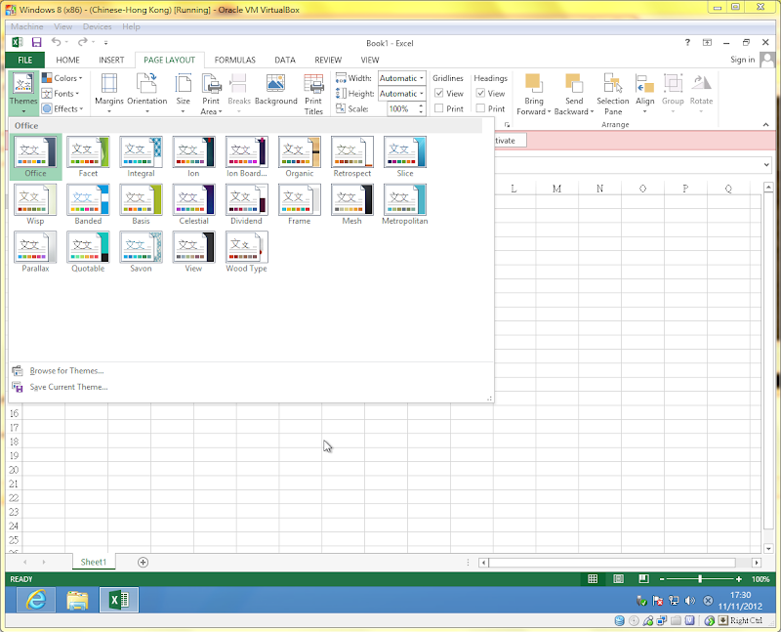Viewport: 781px width, 632px height.
Task: Switch to the DATA tab
Action: (285, 60)
